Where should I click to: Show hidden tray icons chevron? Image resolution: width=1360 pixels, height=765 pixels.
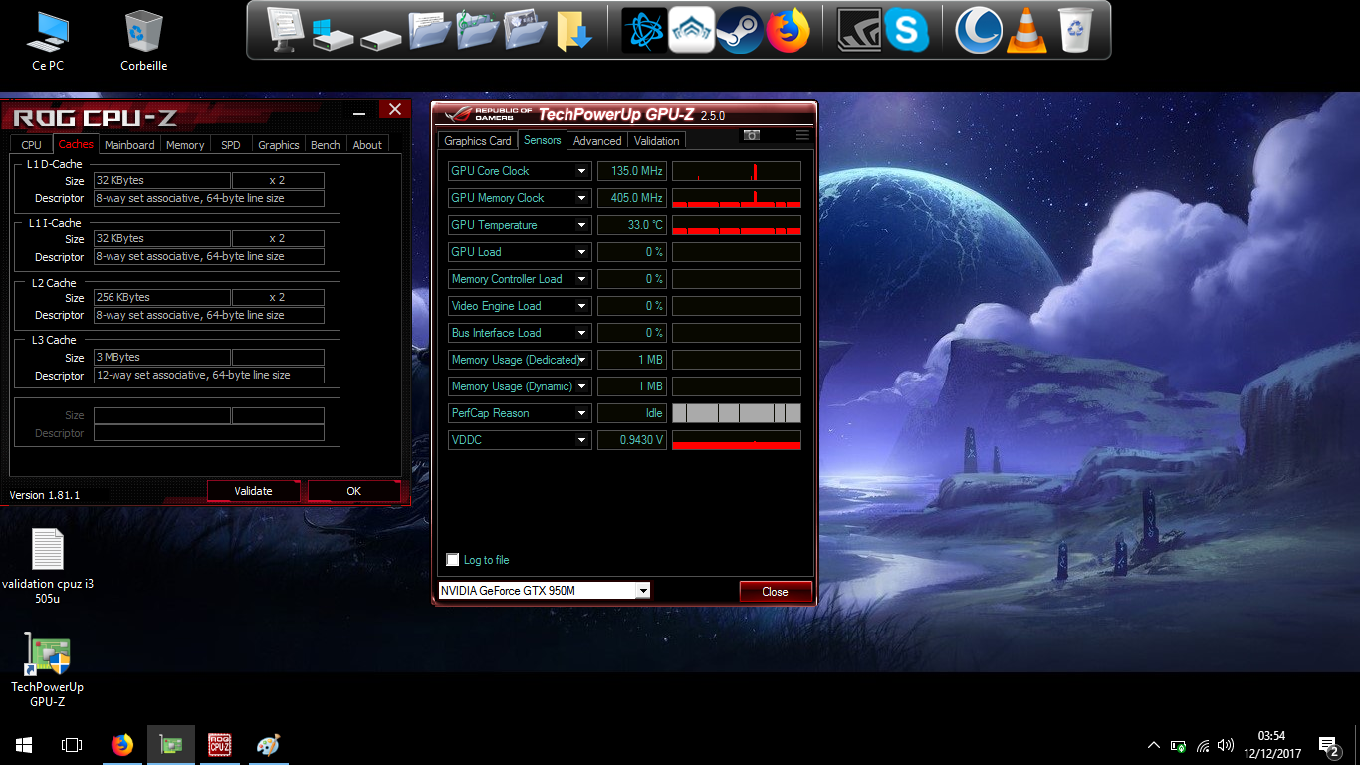[x=1154, y=745]
